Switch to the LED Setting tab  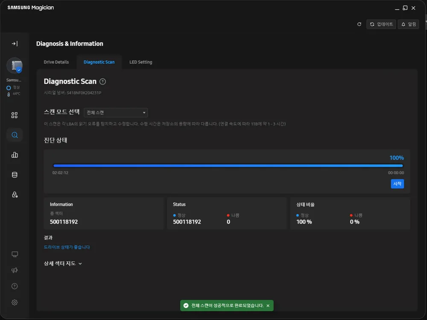(141, 62)
